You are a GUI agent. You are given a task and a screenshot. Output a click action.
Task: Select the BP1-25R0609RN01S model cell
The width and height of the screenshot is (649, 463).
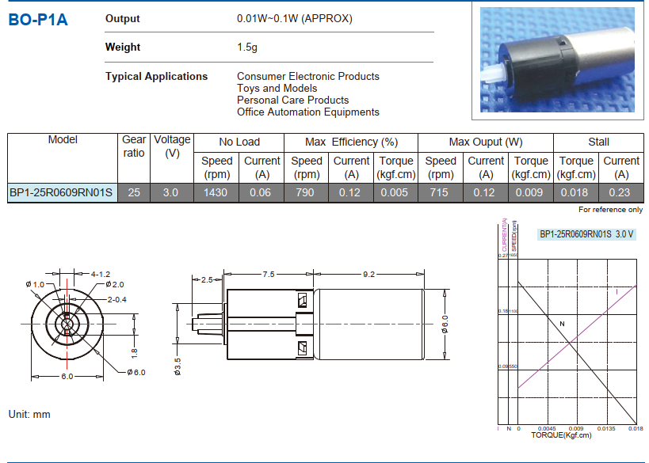(63, 192)
